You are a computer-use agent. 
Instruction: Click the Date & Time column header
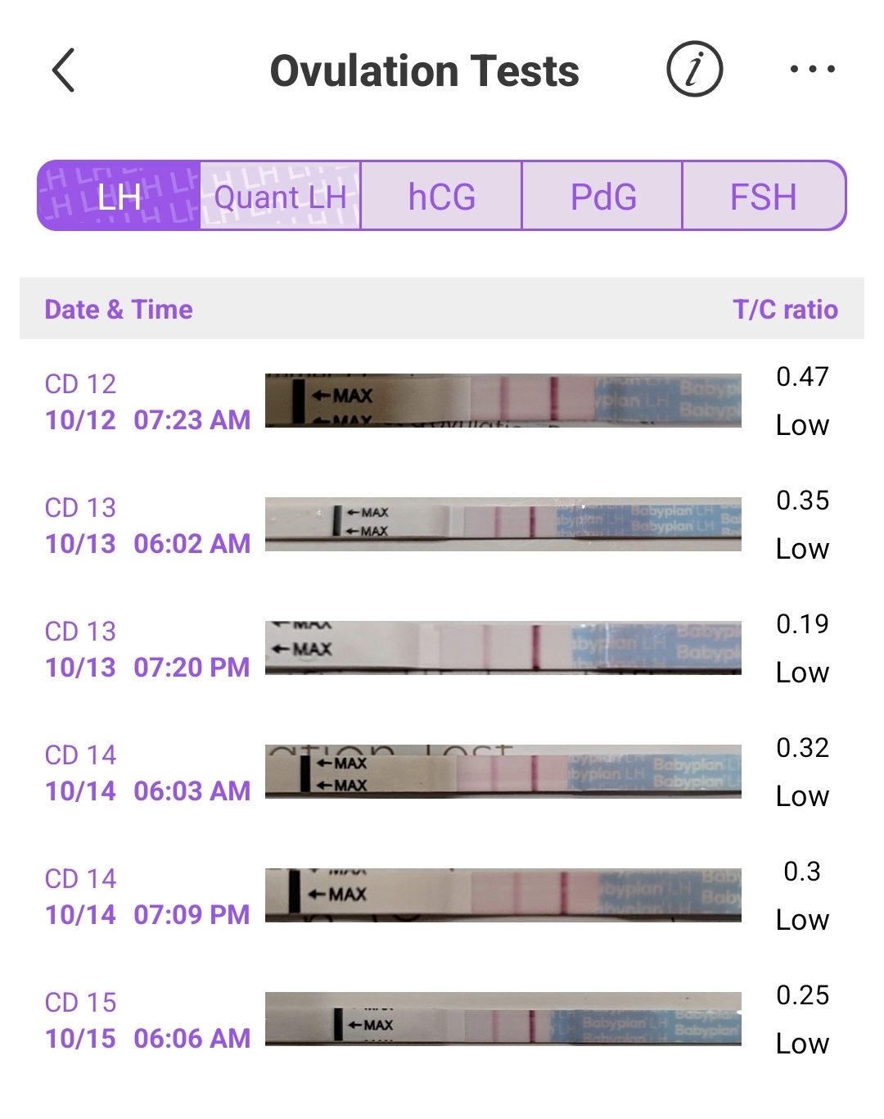coord(119,310)
